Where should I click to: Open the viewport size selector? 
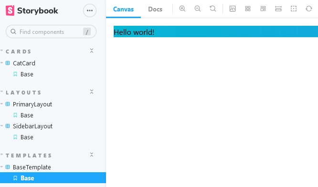[x=263, y=9]
